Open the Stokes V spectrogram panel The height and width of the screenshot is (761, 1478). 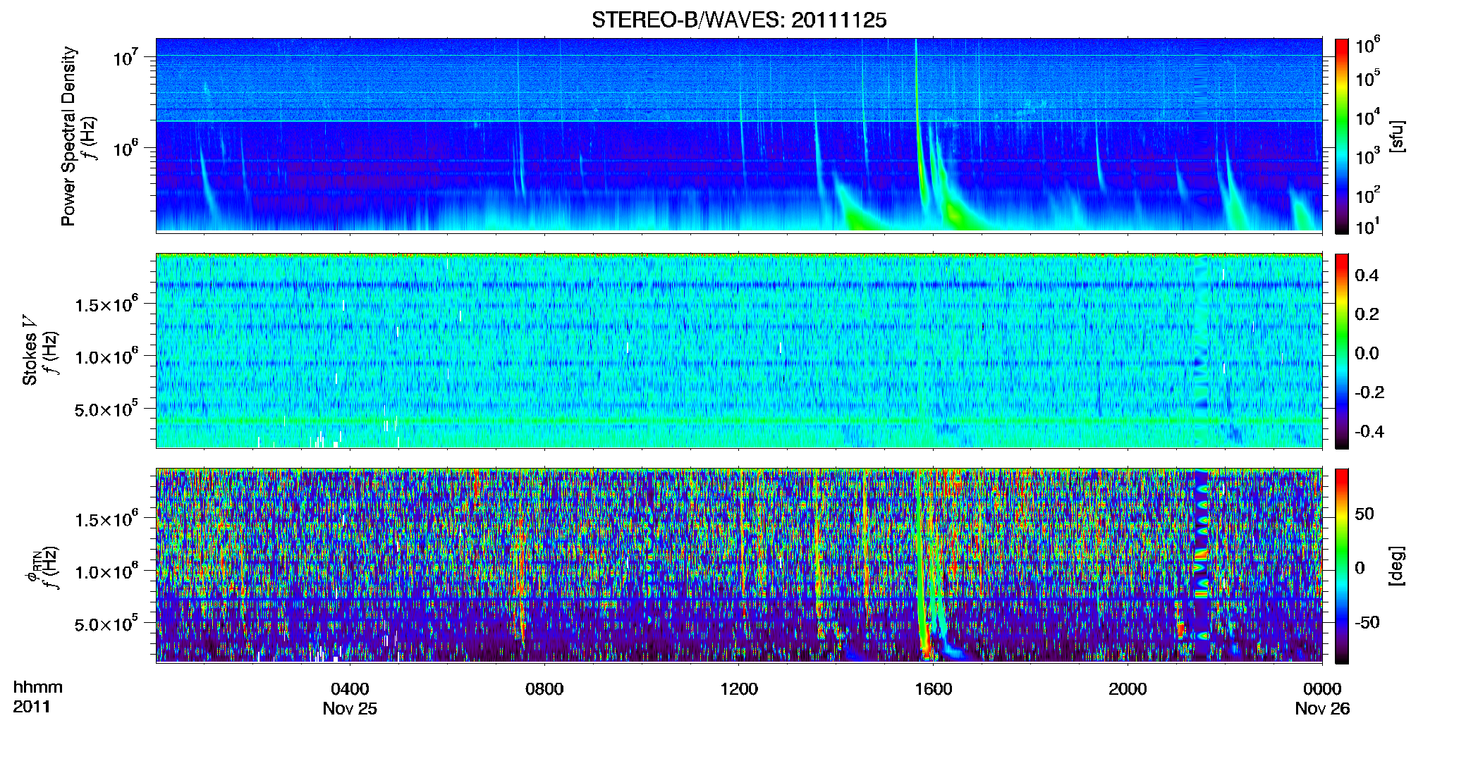click(x=739, y=351)
